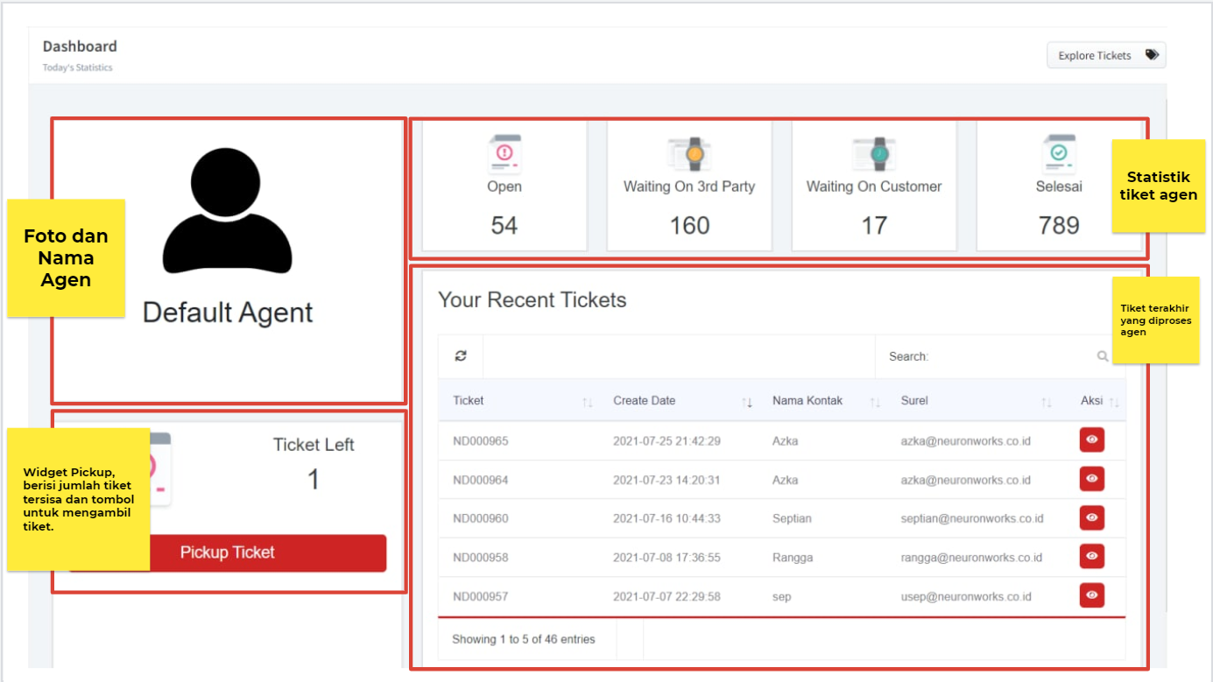This screenshot has height=682, width=1213.
Task: Click the Waiting On Customer clock icon
Action: pos(874,154)
